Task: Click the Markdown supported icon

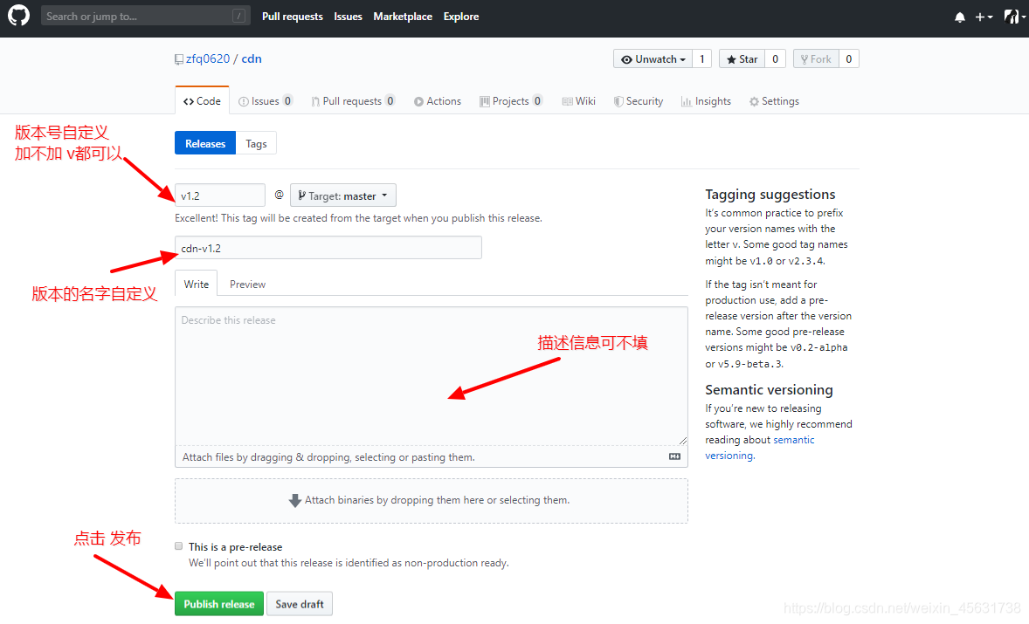Action: pos(674,456)
